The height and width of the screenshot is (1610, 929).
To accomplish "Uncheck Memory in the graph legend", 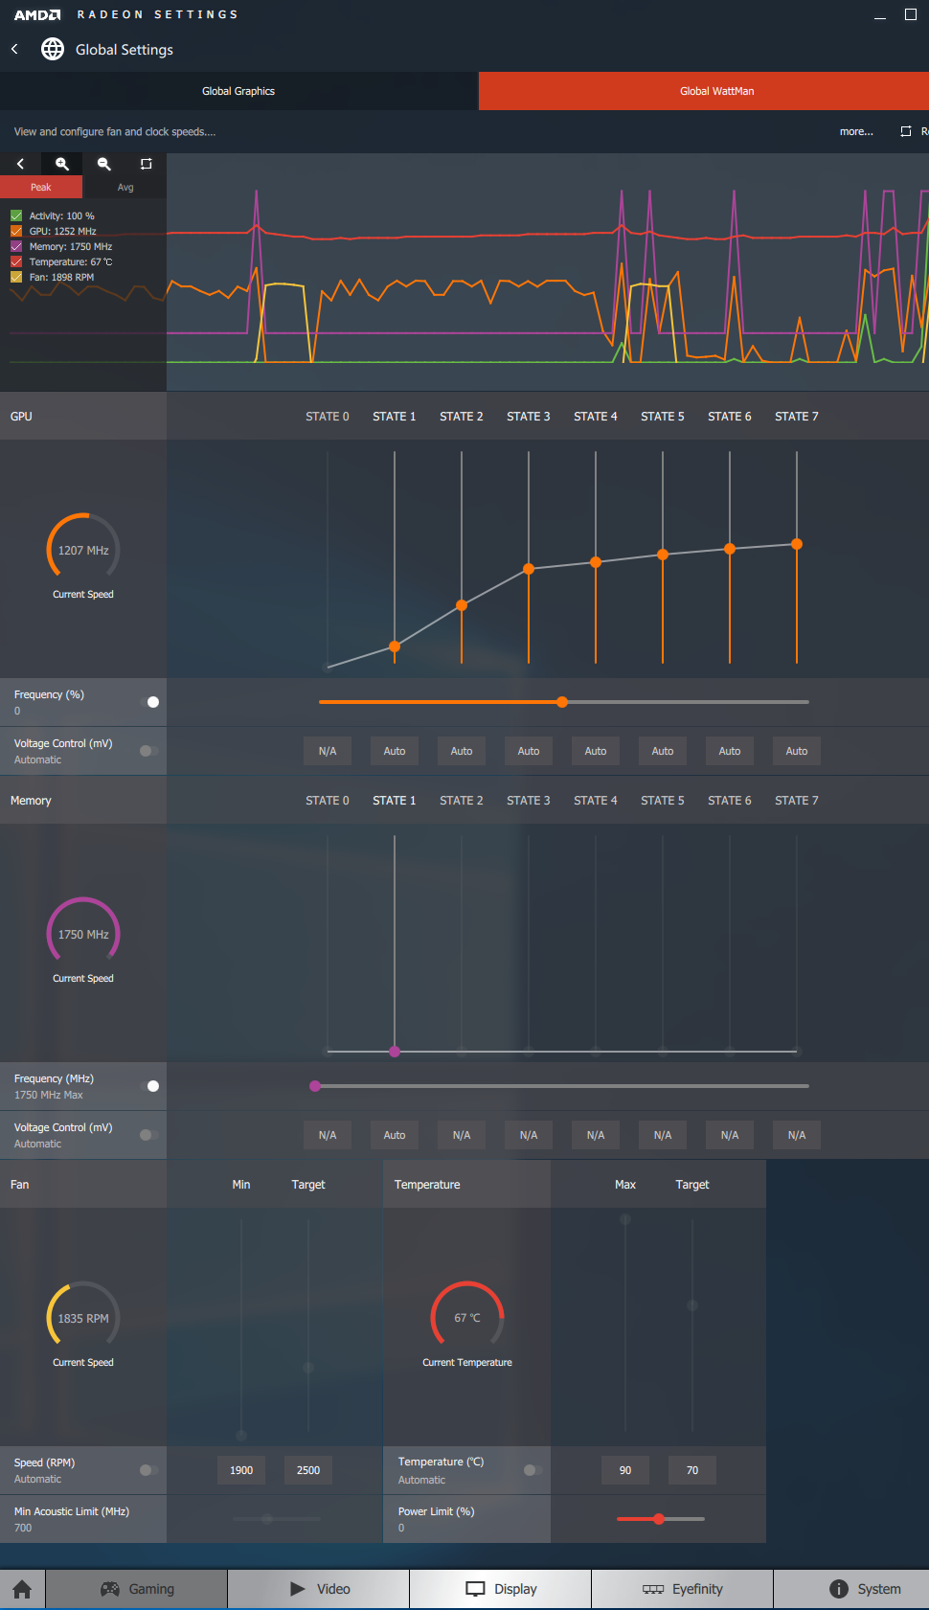I will (16, 246).
